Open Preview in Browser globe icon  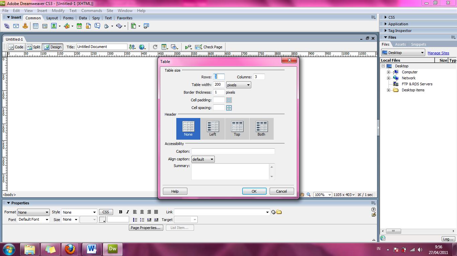coord(142,47)
